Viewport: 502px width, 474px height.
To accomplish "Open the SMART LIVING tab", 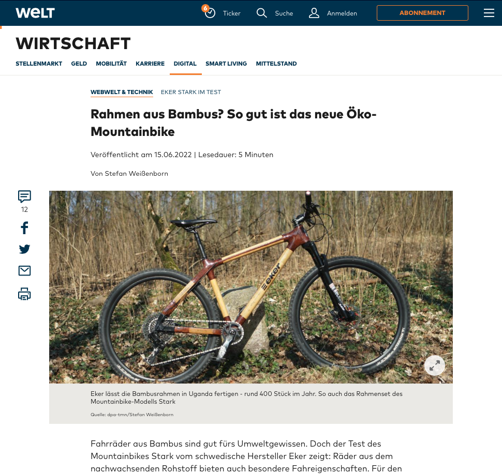I will click(226, 64).
